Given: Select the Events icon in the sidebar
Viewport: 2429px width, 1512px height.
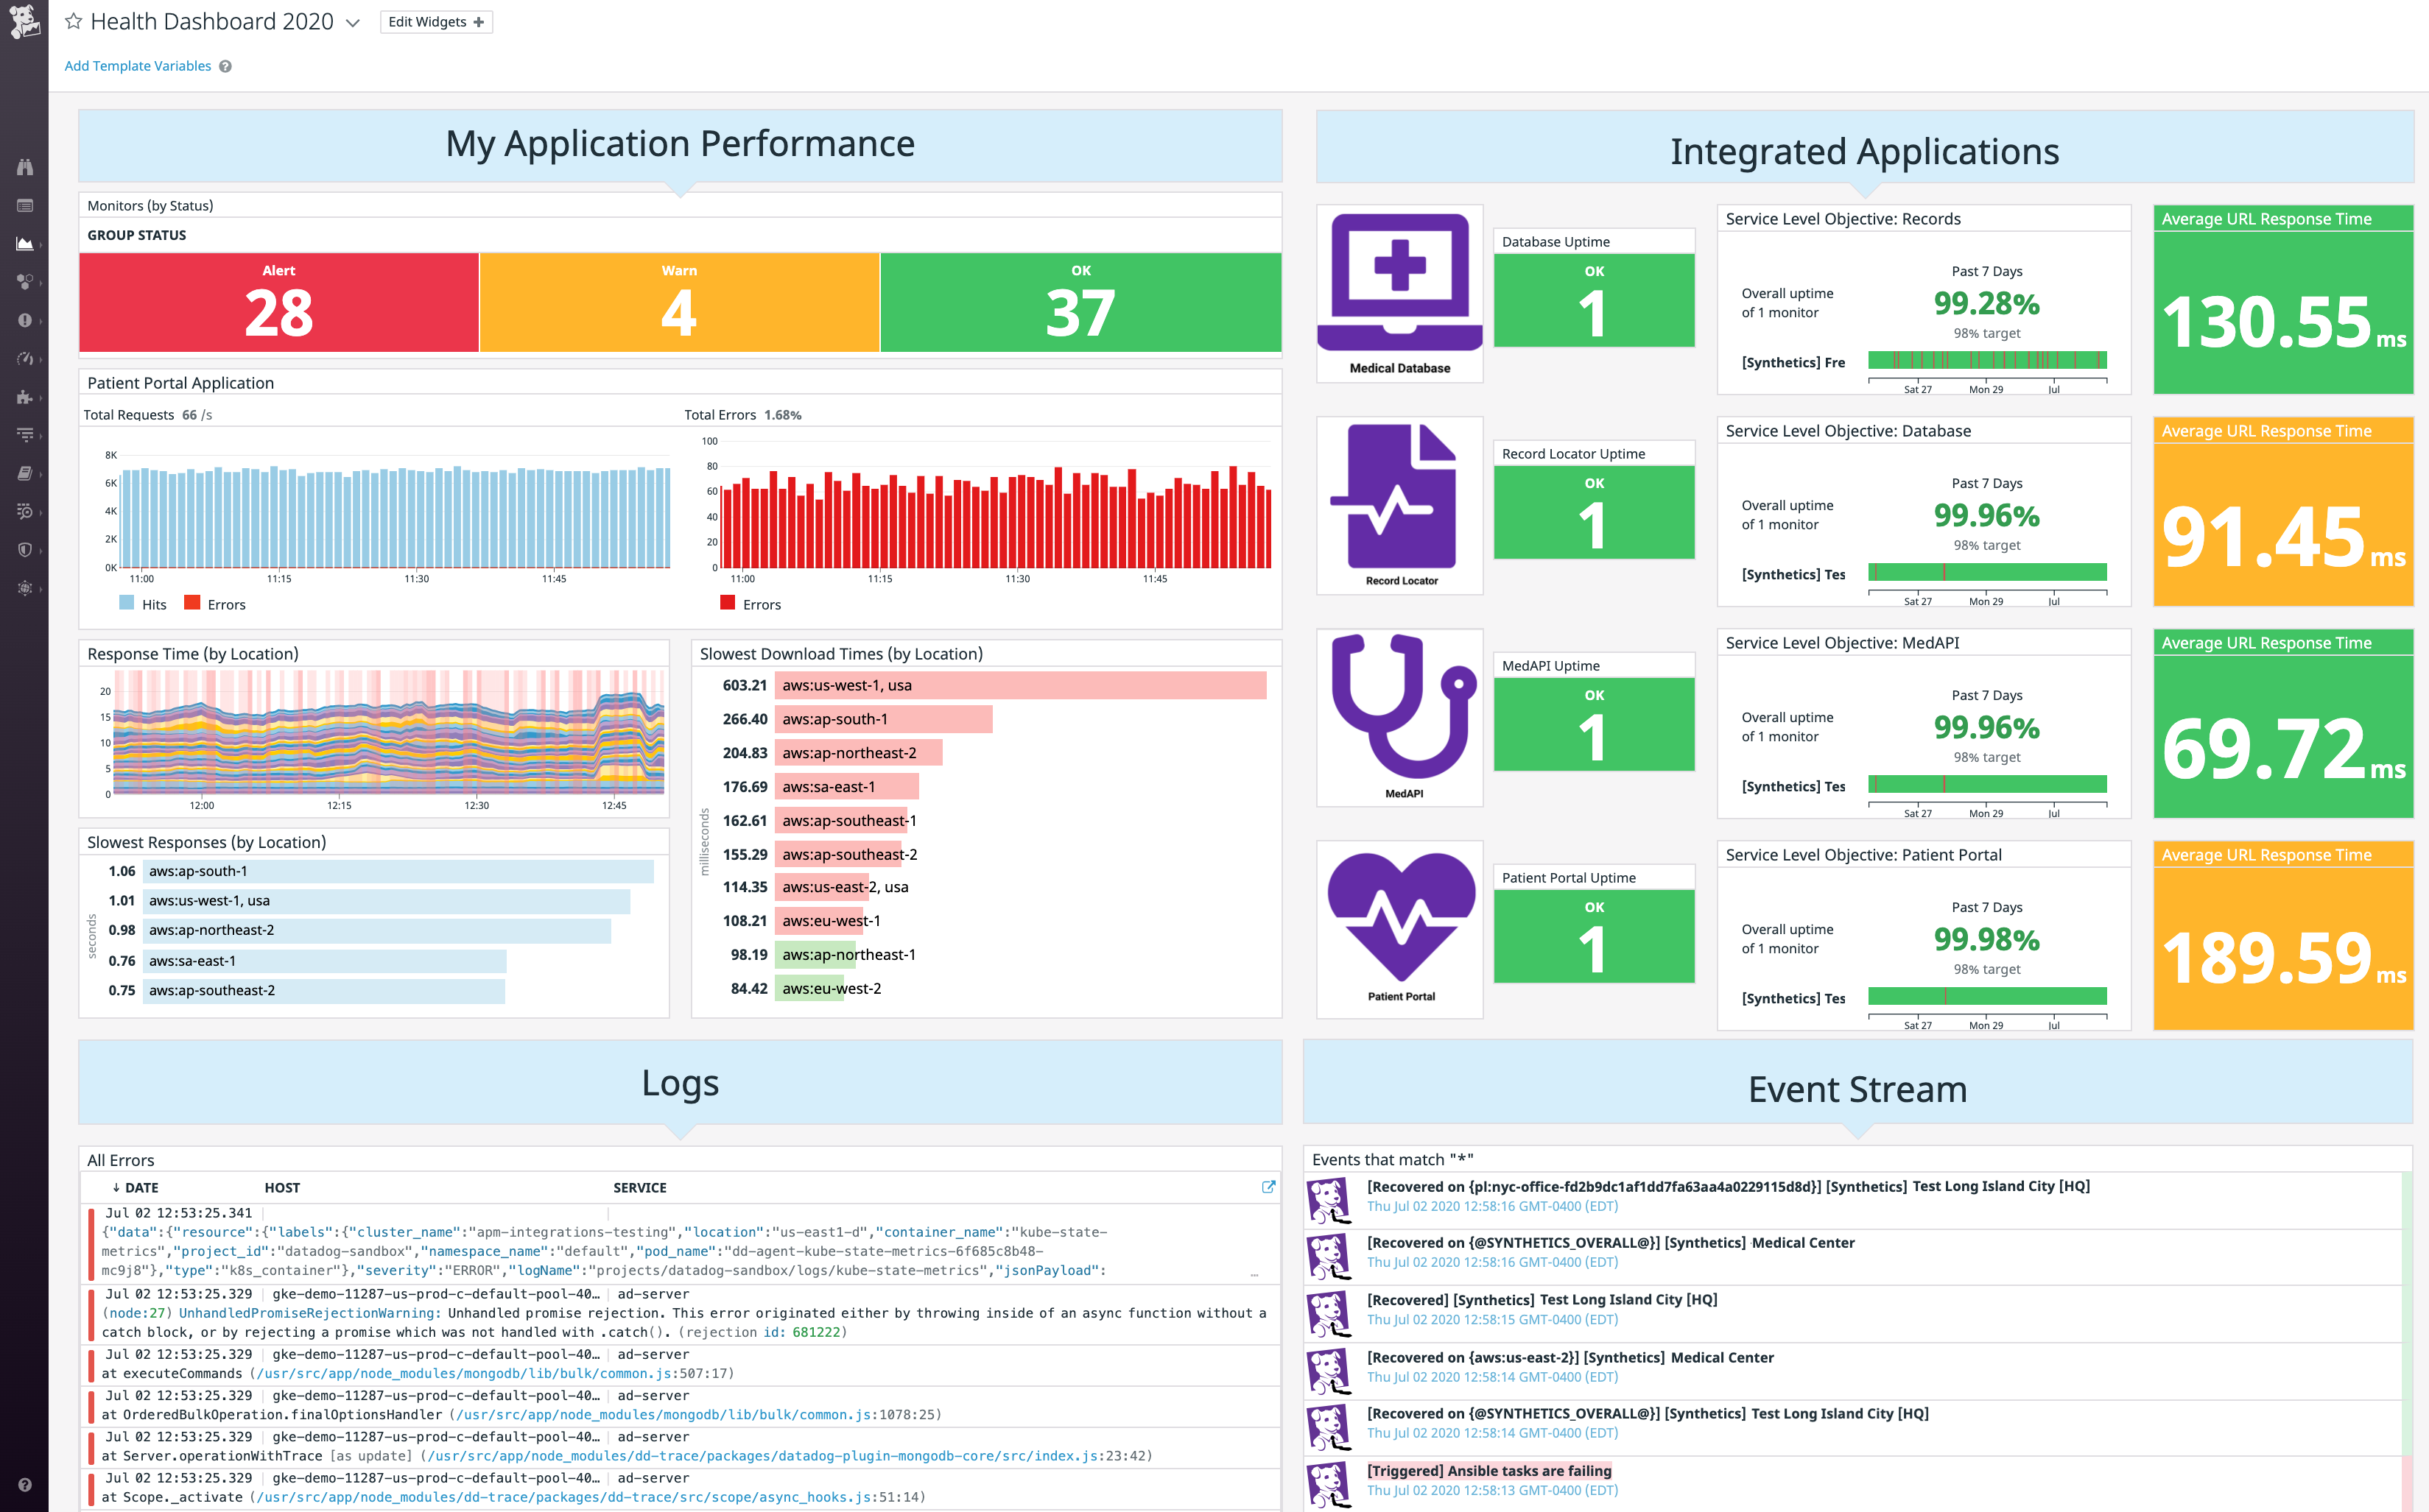Looking at the screenshot, I should [25, 205].
